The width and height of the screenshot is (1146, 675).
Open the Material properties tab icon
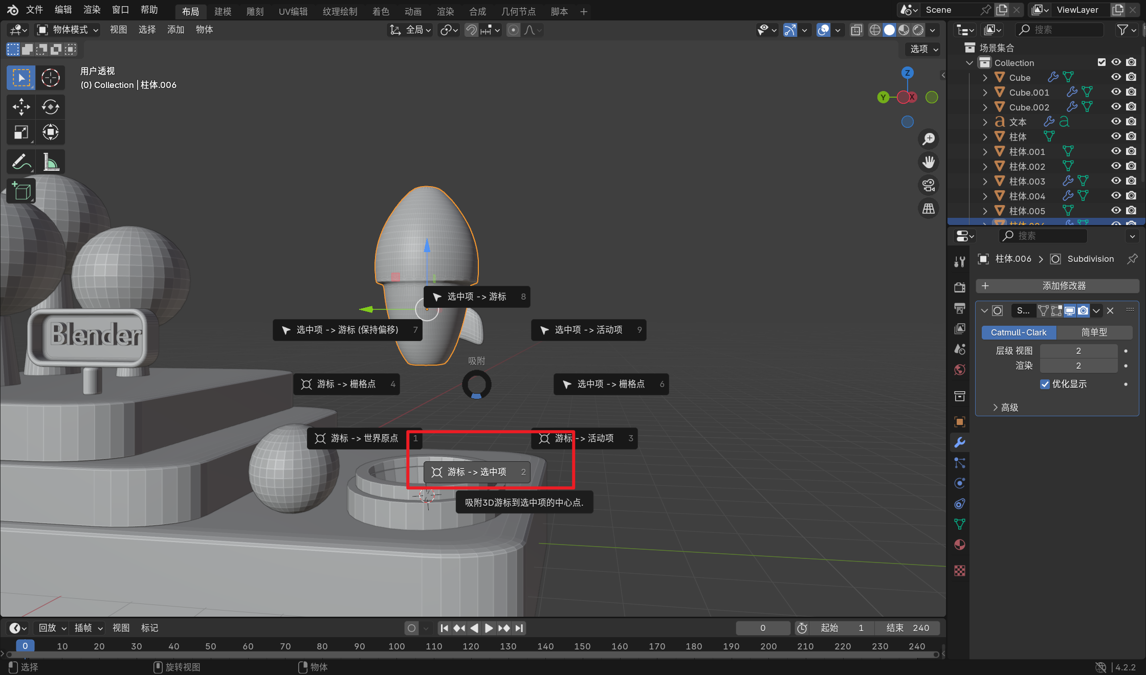click(x=960, y=545)
